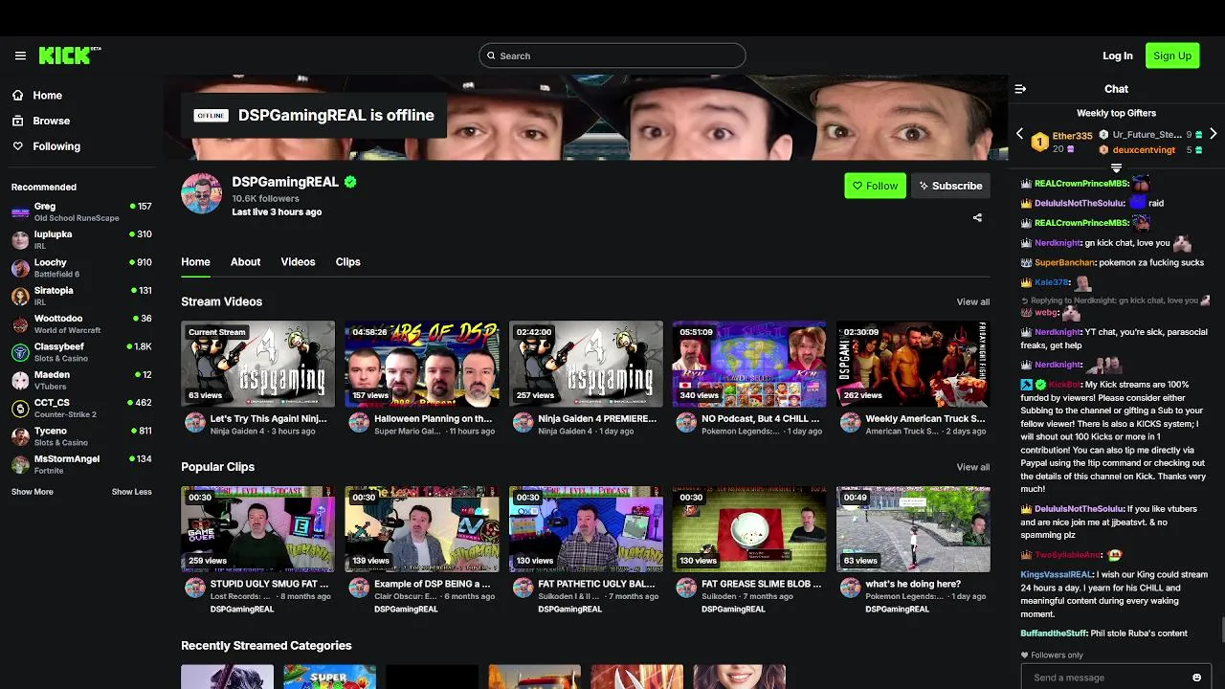The image size is (1225, 689).
Task: Click the Home sidebar icon
Action: click(18, 95)
